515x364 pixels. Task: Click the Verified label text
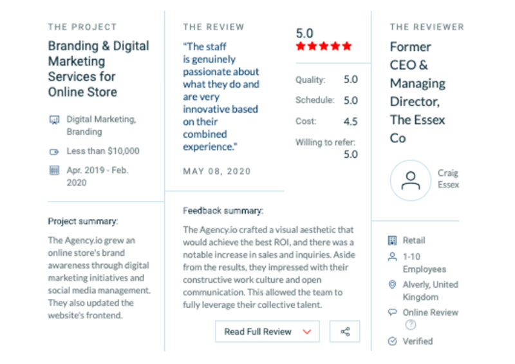(x=417, y=341)
